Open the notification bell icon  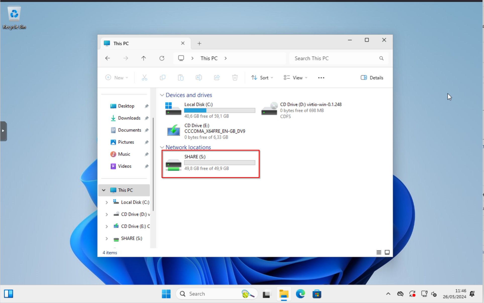[472, 294]
